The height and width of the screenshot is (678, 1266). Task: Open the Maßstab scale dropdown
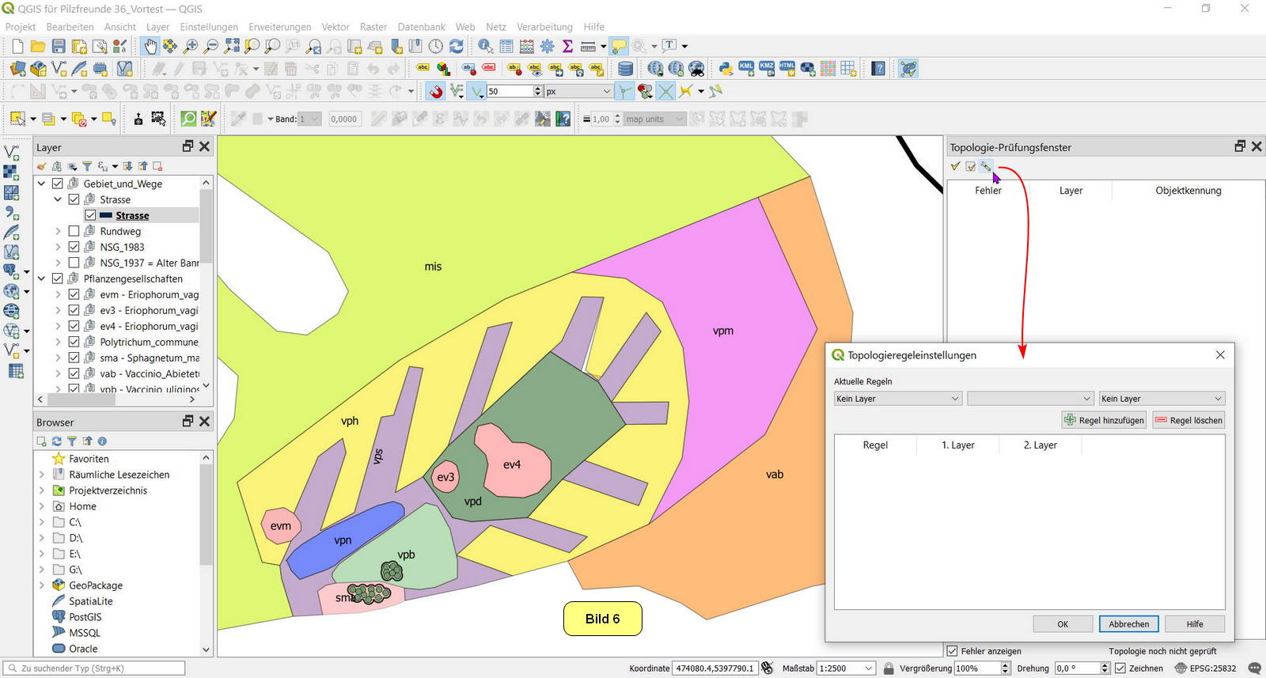point(869,669)
